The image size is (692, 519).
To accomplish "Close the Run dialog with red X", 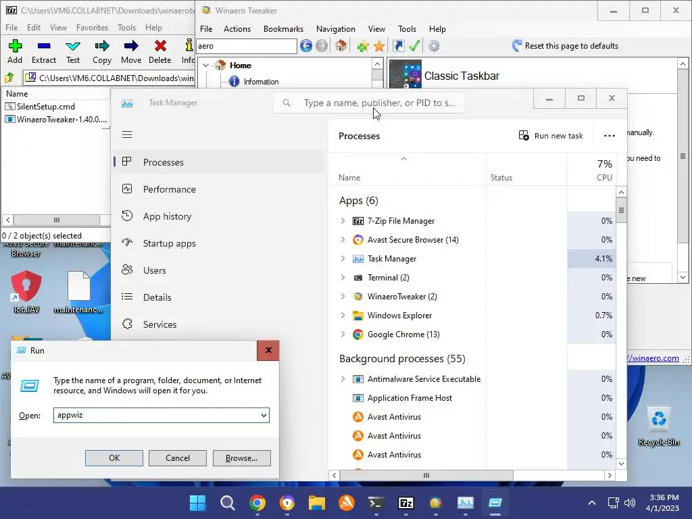I will click(268, 351).
